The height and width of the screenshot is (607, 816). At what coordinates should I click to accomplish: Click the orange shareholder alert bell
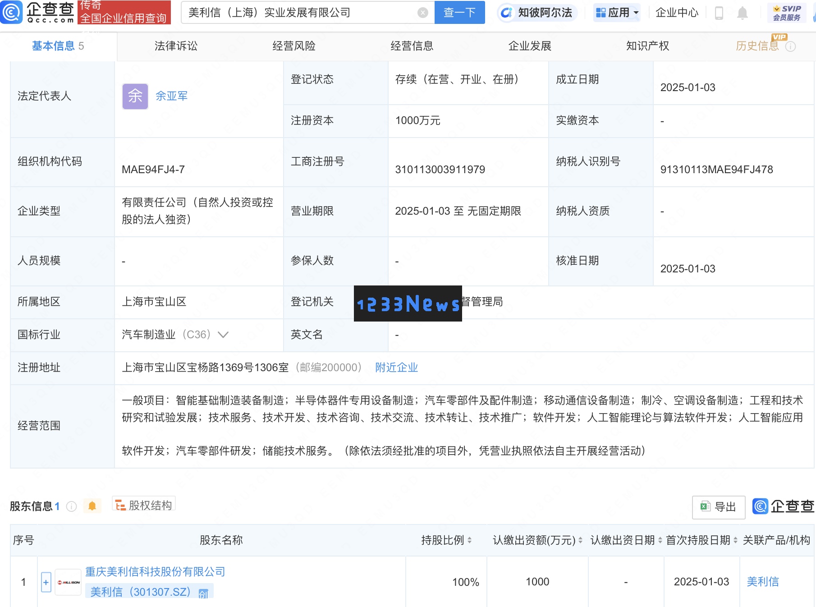coord(92,506)
